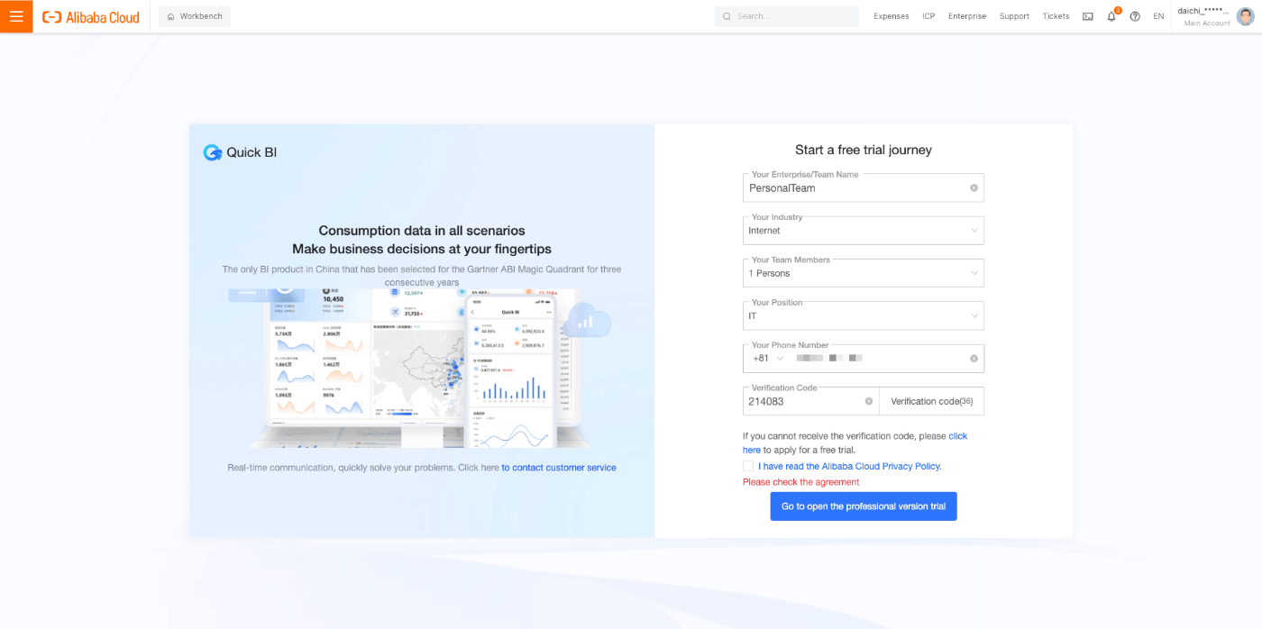Open the Expenses menu
This screenshot has height=629, width=1262.
tap(892, 16)
